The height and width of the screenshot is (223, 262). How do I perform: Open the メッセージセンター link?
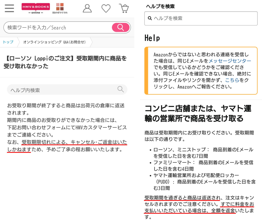[230, 61]
